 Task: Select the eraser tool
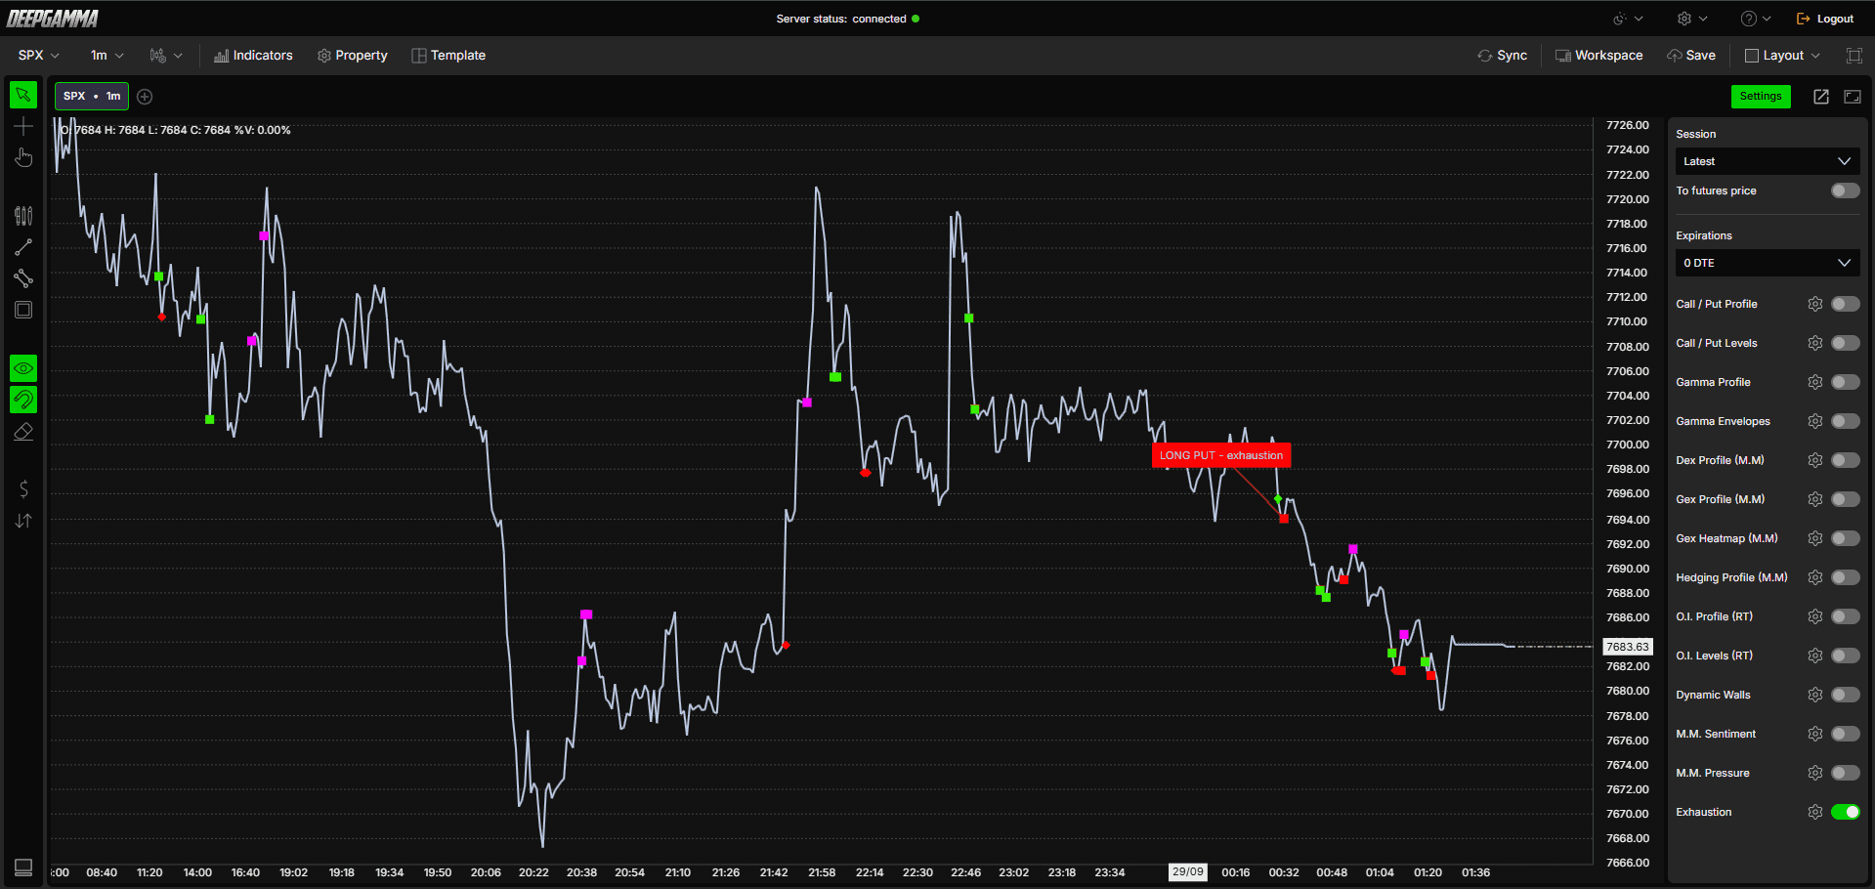[23, 431]
